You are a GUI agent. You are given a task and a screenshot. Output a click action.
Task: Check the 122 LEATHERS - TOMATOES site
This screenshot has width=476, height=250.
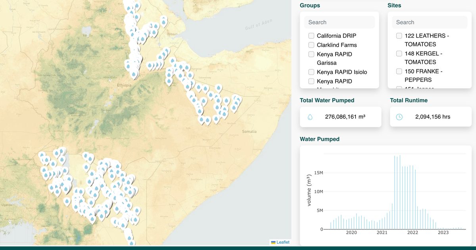point(399,36)
